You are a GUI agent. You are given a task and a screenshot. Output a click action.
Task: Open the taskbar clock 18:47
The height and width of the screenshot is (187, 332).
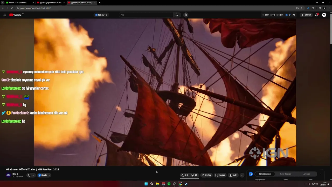323,184
